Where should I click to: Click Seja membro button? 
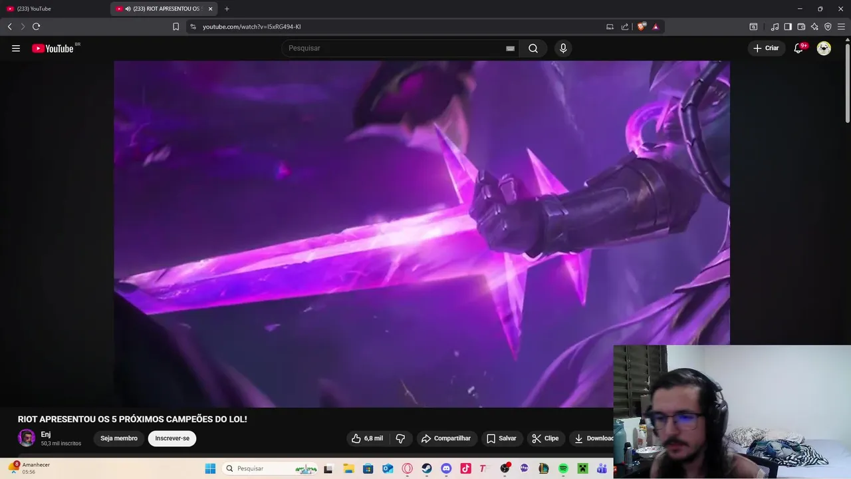click(x=119, y=438)
